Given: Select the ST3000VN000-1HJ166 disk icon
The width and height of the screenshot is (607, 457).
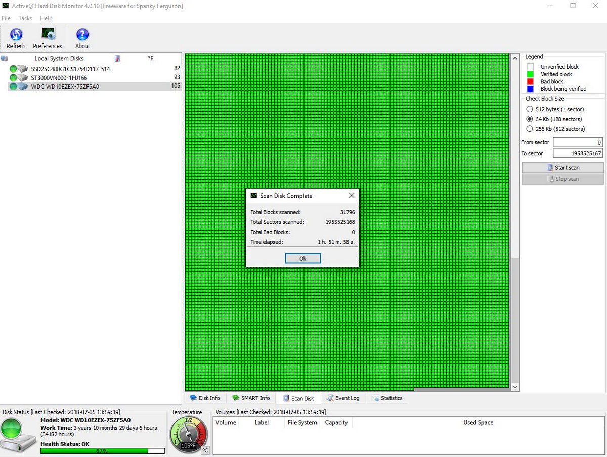Looking at the screenshot, I should [x=22, y=78].
